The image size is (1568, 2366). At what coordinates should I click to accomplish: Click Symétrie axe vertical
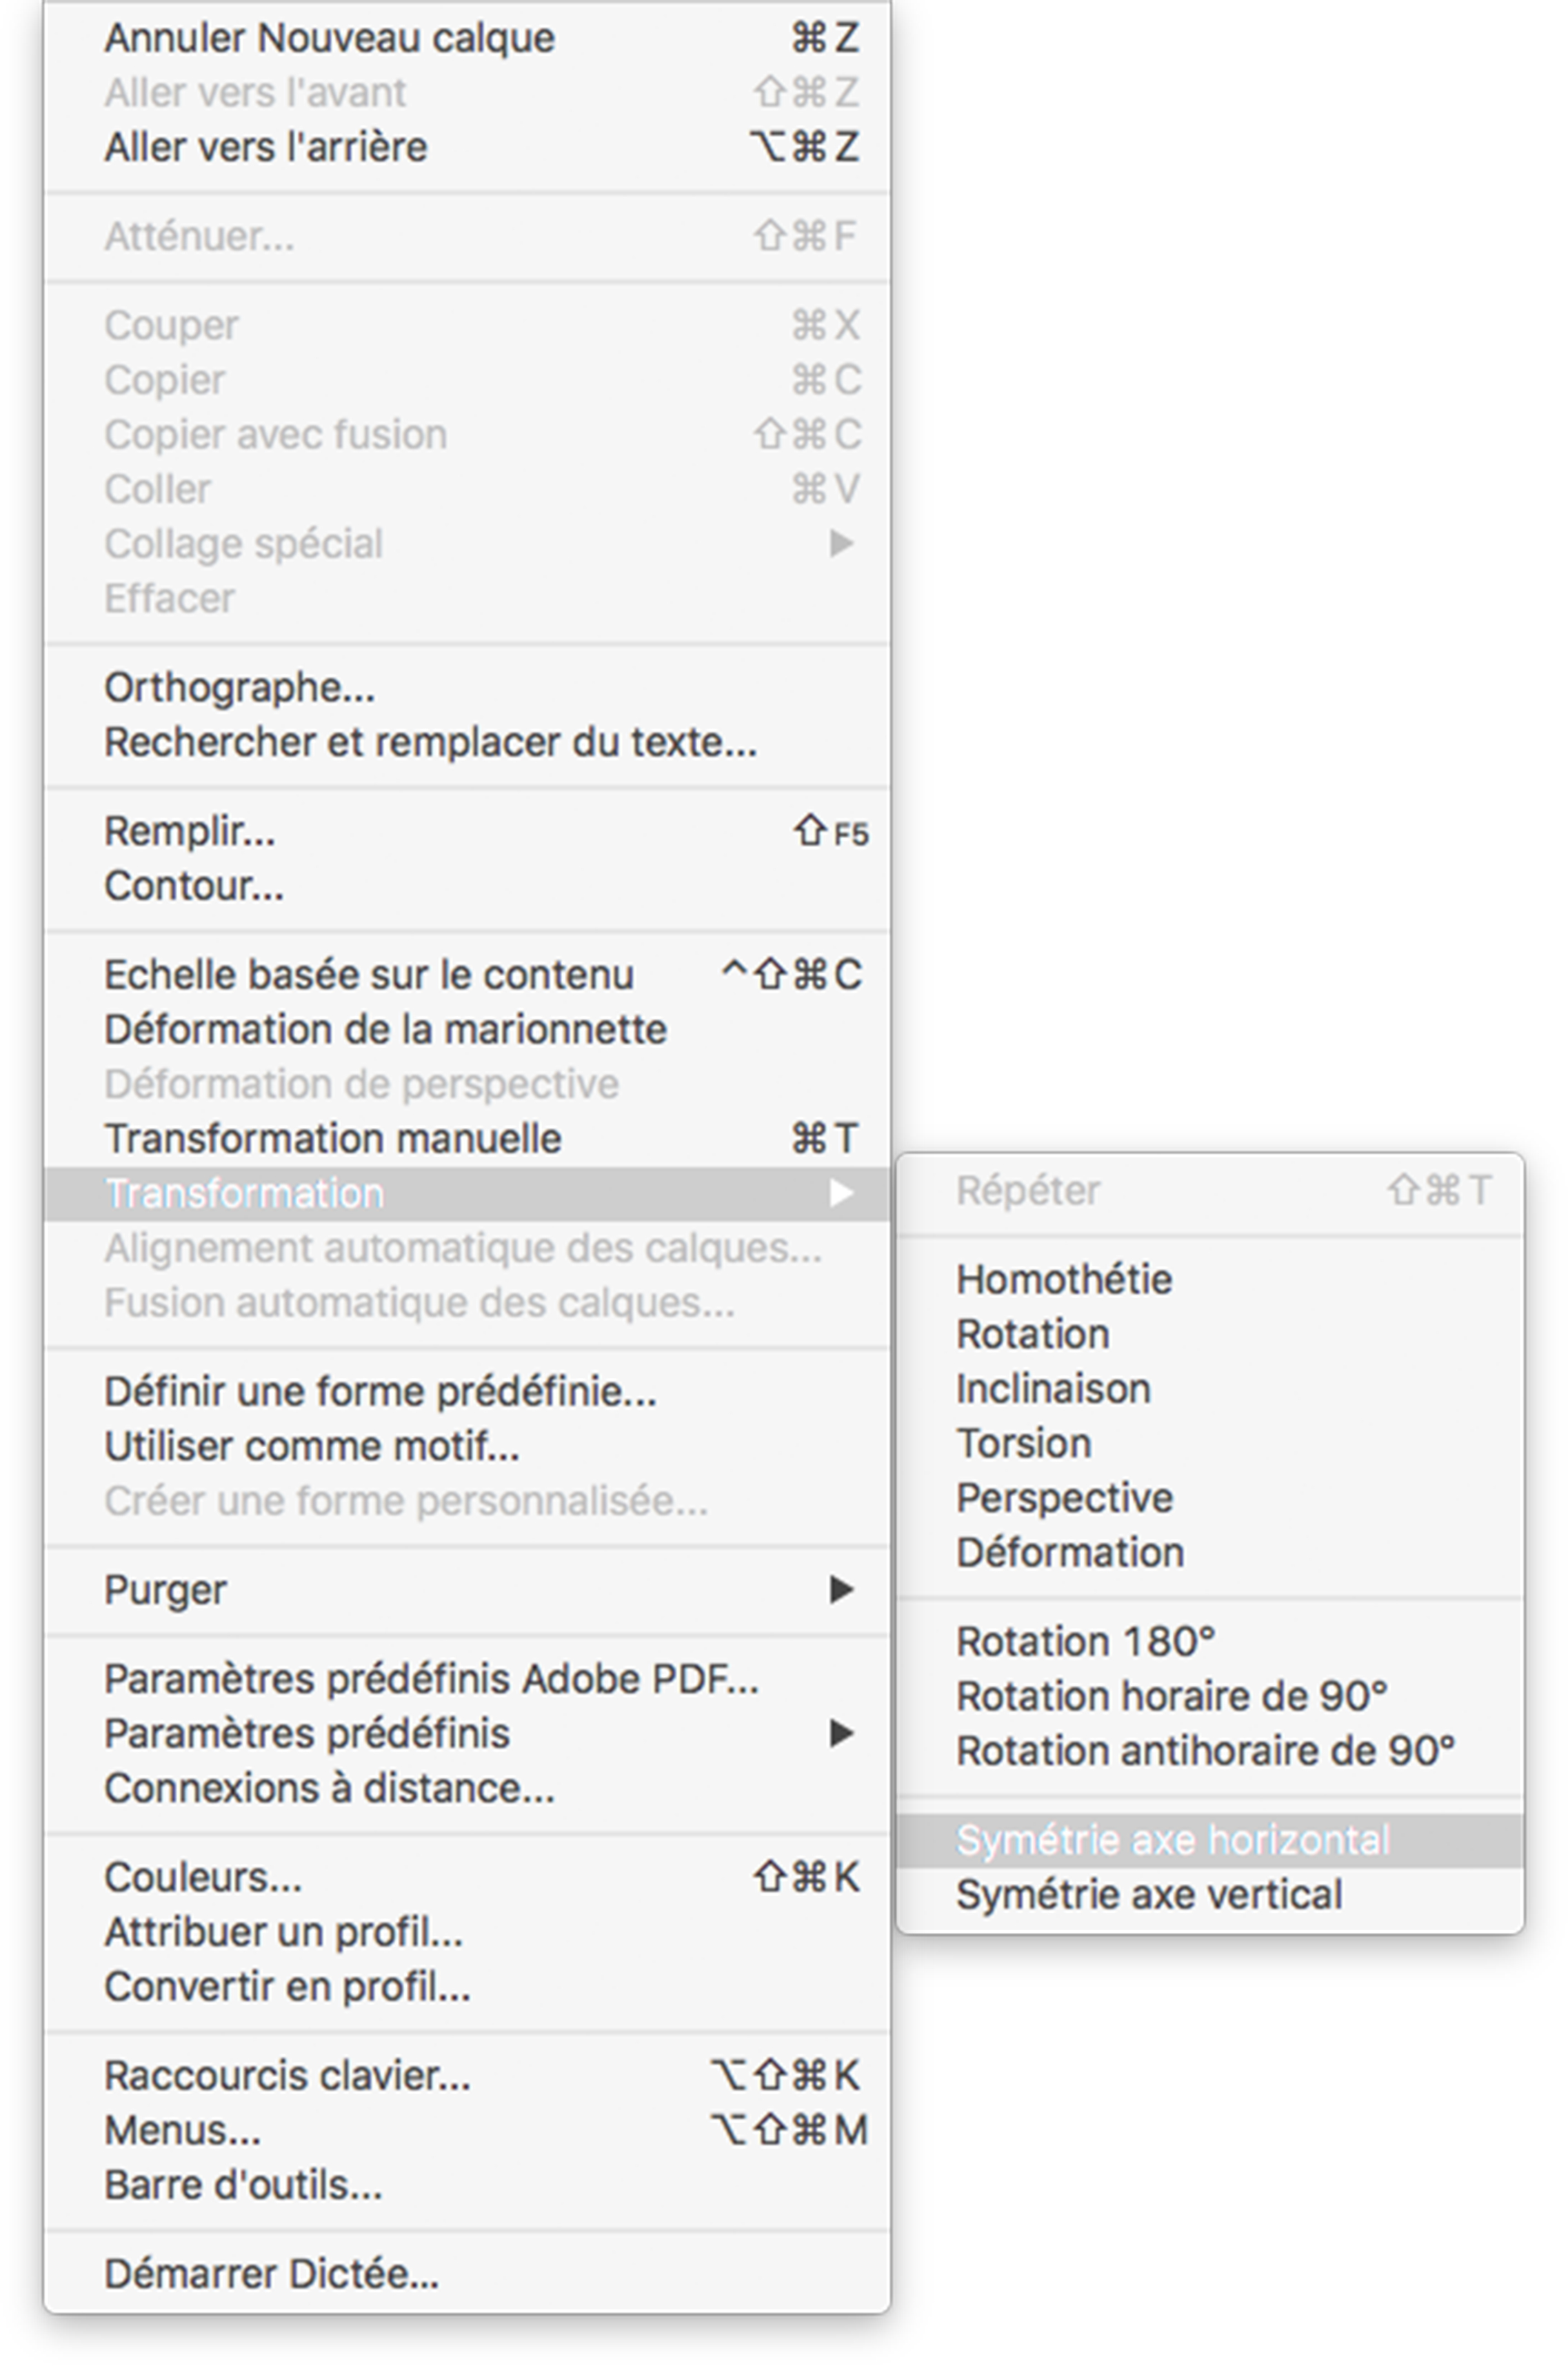click(1149, 1895)
